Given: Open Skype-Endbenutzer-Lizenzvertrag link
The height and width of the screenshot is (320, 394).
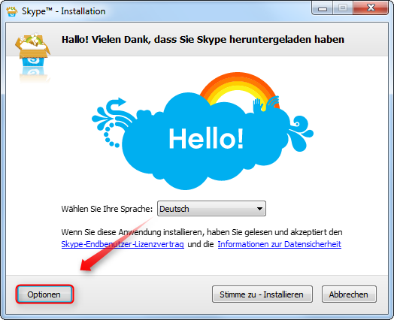Looking at the screenshot, I should [x=123, y=244].
